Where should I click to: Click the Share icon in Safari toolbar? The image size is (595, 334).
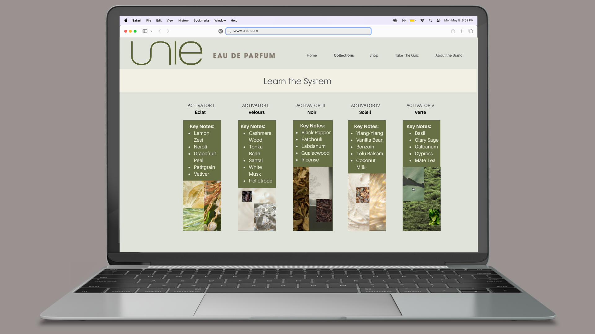[453, 31]
